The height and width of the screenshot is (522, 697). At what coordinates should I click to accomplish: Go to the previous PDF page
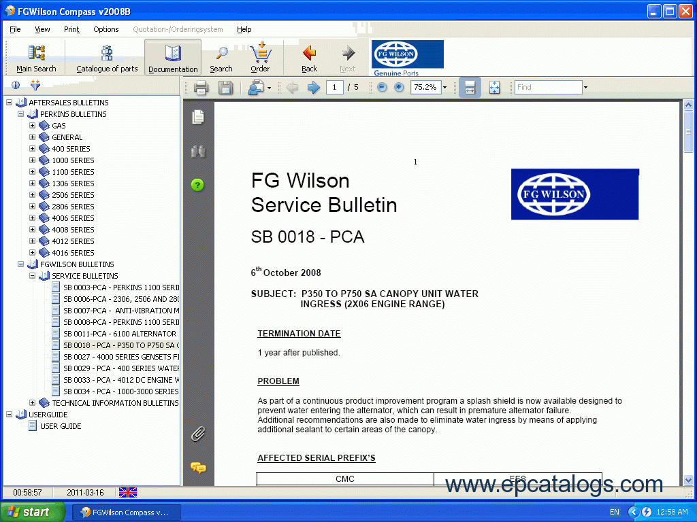pos(292,88)
